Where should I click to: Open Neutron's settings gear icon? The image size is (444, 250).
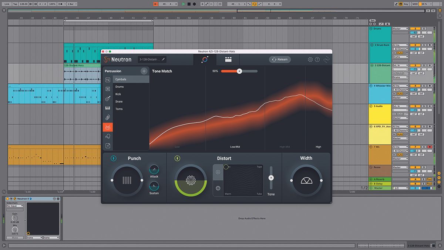310,59
